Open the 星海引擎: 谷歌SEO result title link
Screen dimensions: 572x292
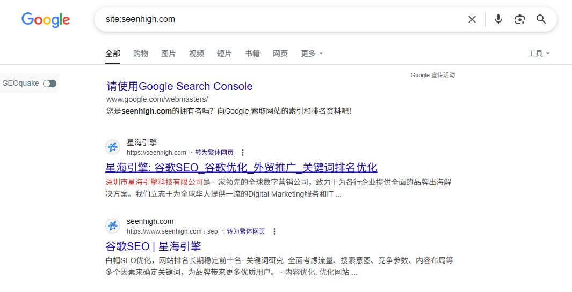pyautogui.click(x=241, y=167)
